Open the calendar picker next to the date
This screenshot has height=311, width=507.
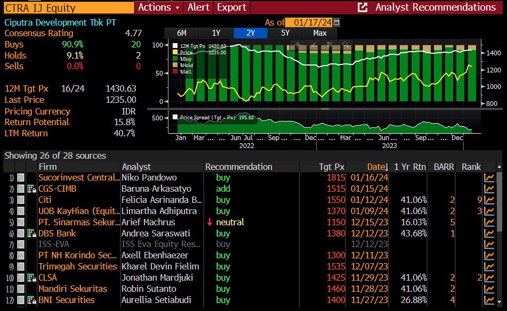(337, 23)
